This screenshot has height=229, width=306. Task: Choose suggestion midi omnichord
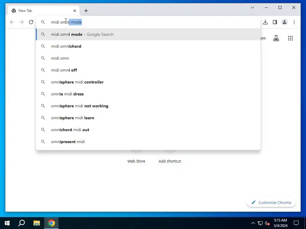tap(148, 46)
